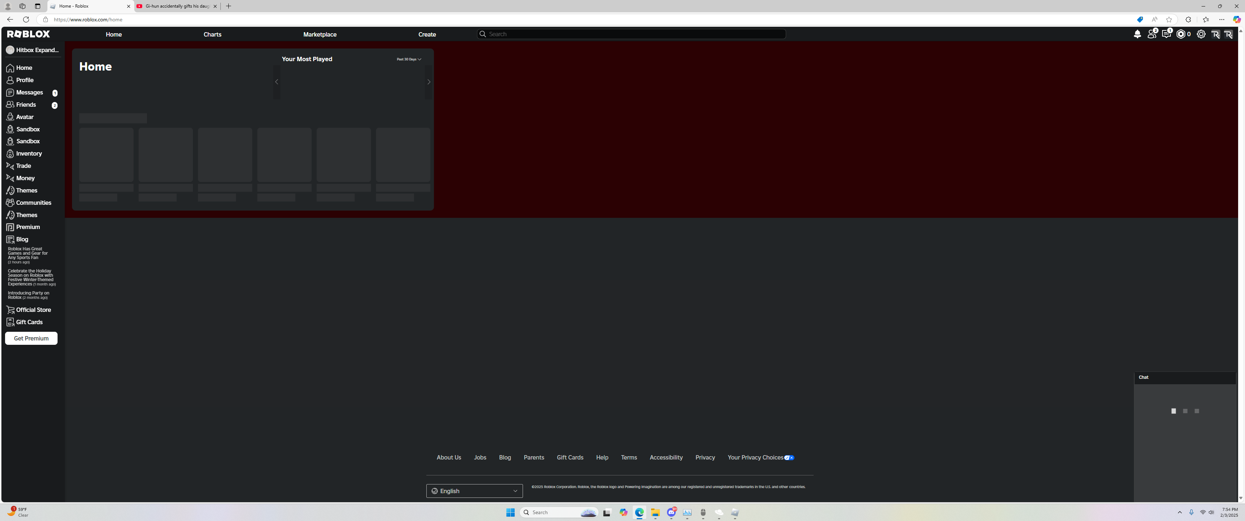Screen dimensions: 1245x521
Task: Open About Us footer link
Action: coord(448,458)
